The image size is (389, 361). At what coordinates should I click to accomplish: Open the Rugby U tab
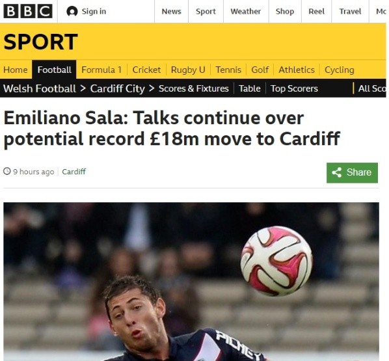[188, 70]
